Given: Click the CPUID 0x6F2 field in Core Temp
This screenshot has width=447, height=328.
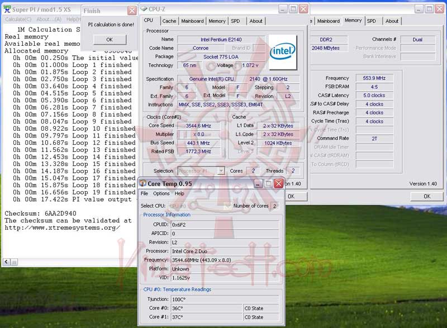Looking at the screenshot, I should pos(225,225).
